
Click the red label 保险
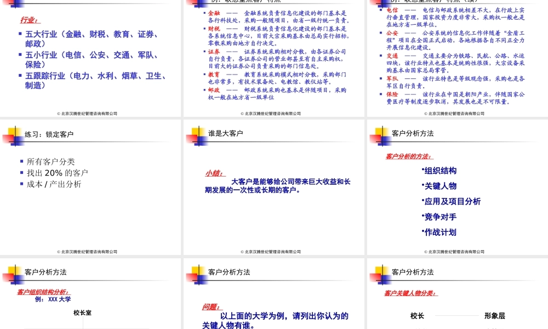(x=392, y=94)
